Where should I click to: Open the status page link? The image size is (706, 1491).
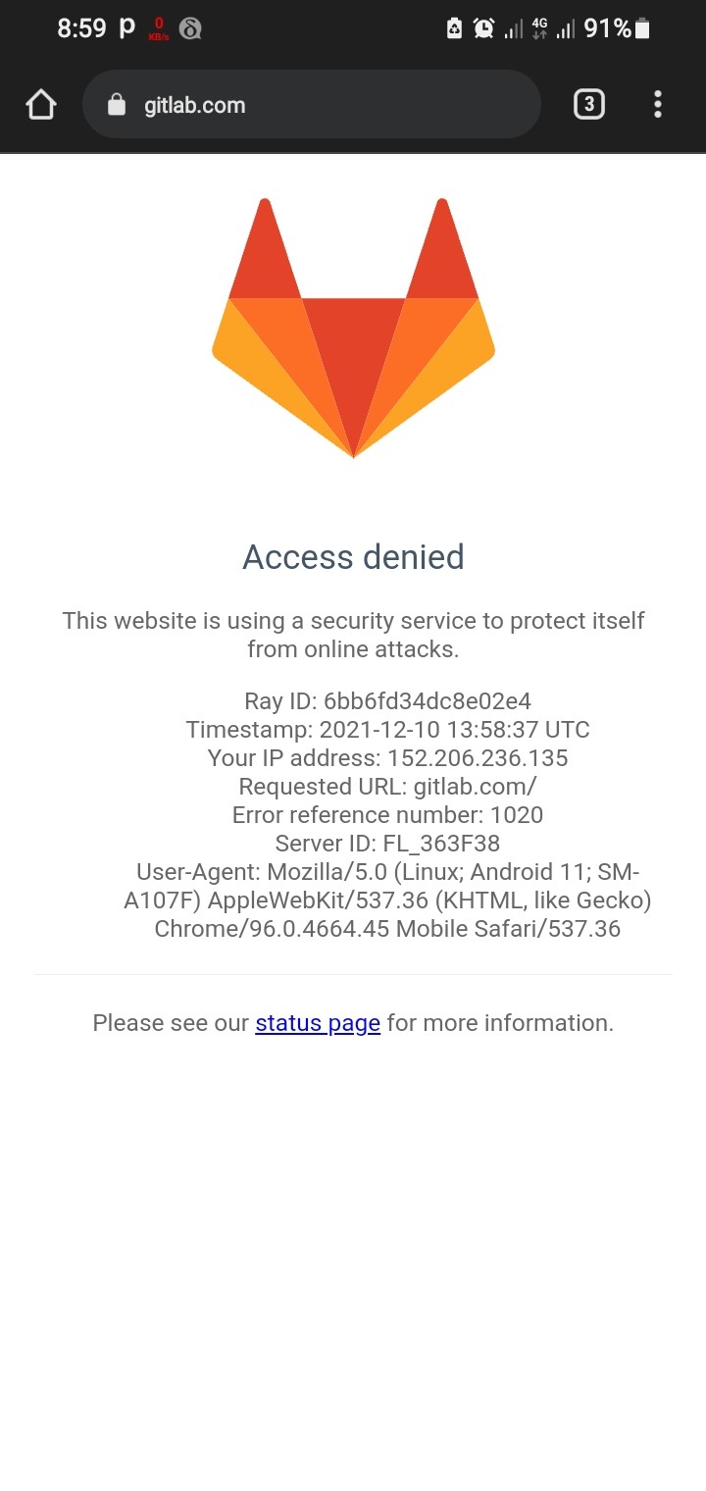[x=318, y=1023]
